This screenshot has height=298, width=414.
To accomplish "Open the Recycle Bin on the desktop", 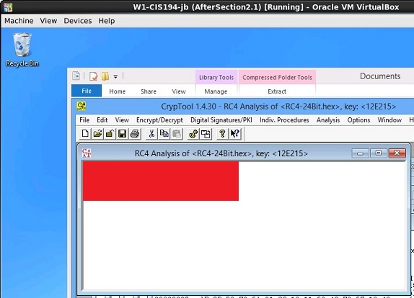I will pos(22,50).
